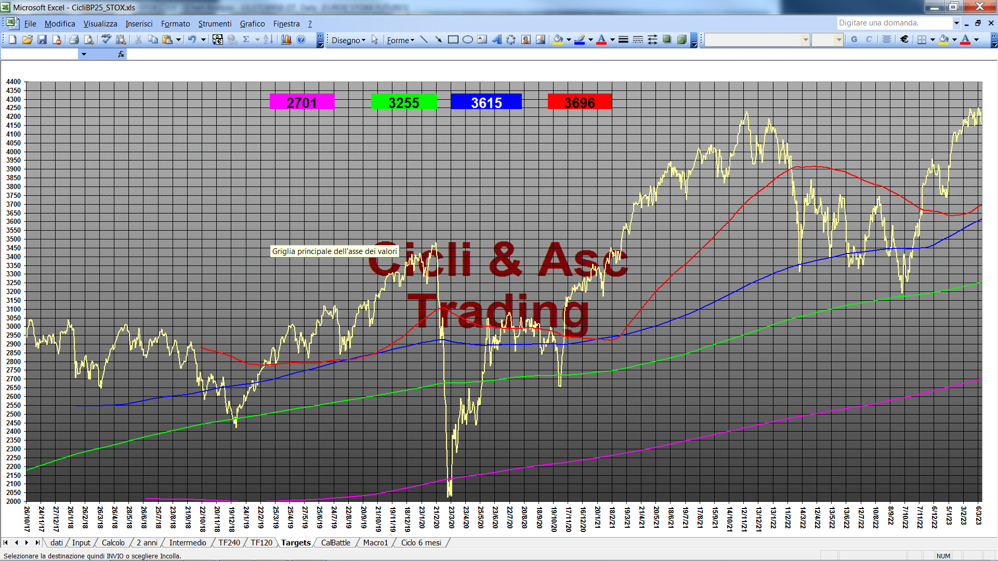Image resolution: width=998 pixels, height=561 pixels.
Task: Open the Forme shapes dropdown
Action: pyautogui.click(x=400, y=40)
